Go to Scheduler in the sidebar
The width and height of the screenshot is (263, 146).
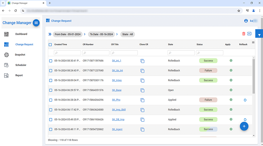[21, 65]
